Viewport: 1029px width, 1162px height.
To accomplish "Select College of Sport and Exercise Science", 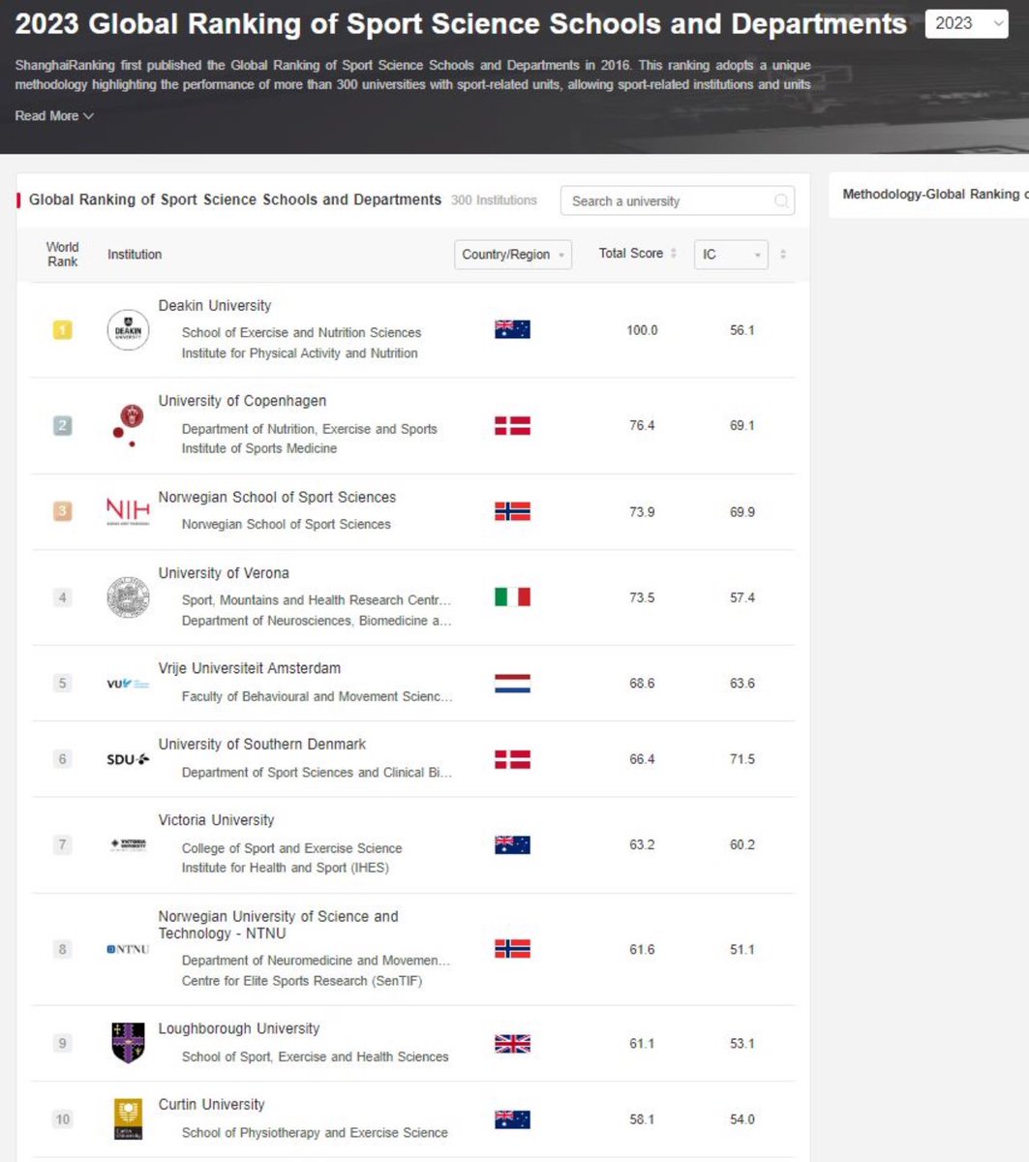I will coord(292,848).
